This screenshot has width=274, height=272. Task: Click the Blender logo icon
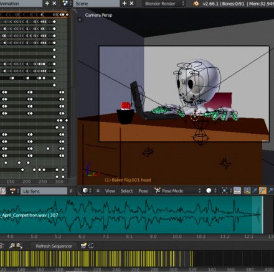point(196,4)
